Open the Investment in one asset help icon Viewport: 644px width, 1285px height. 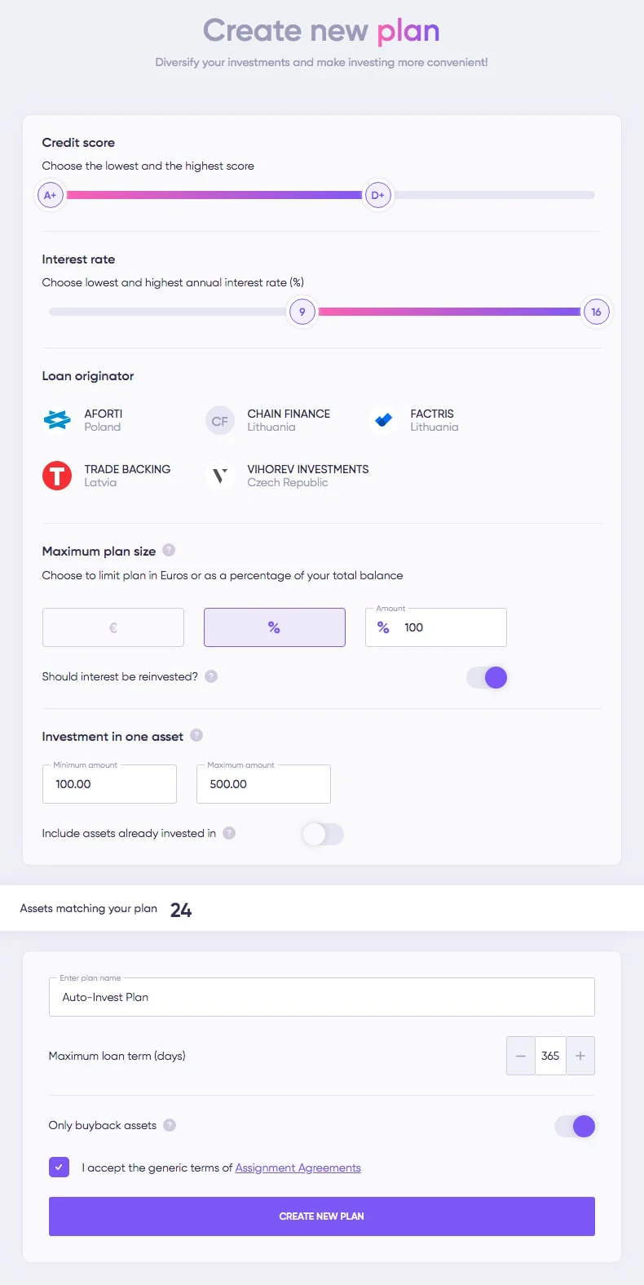pos(196,735)
